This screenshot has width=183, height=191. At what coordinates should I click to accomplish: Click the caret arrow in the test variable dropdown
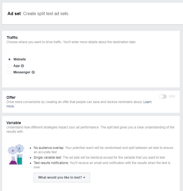(x=84, y=178)
